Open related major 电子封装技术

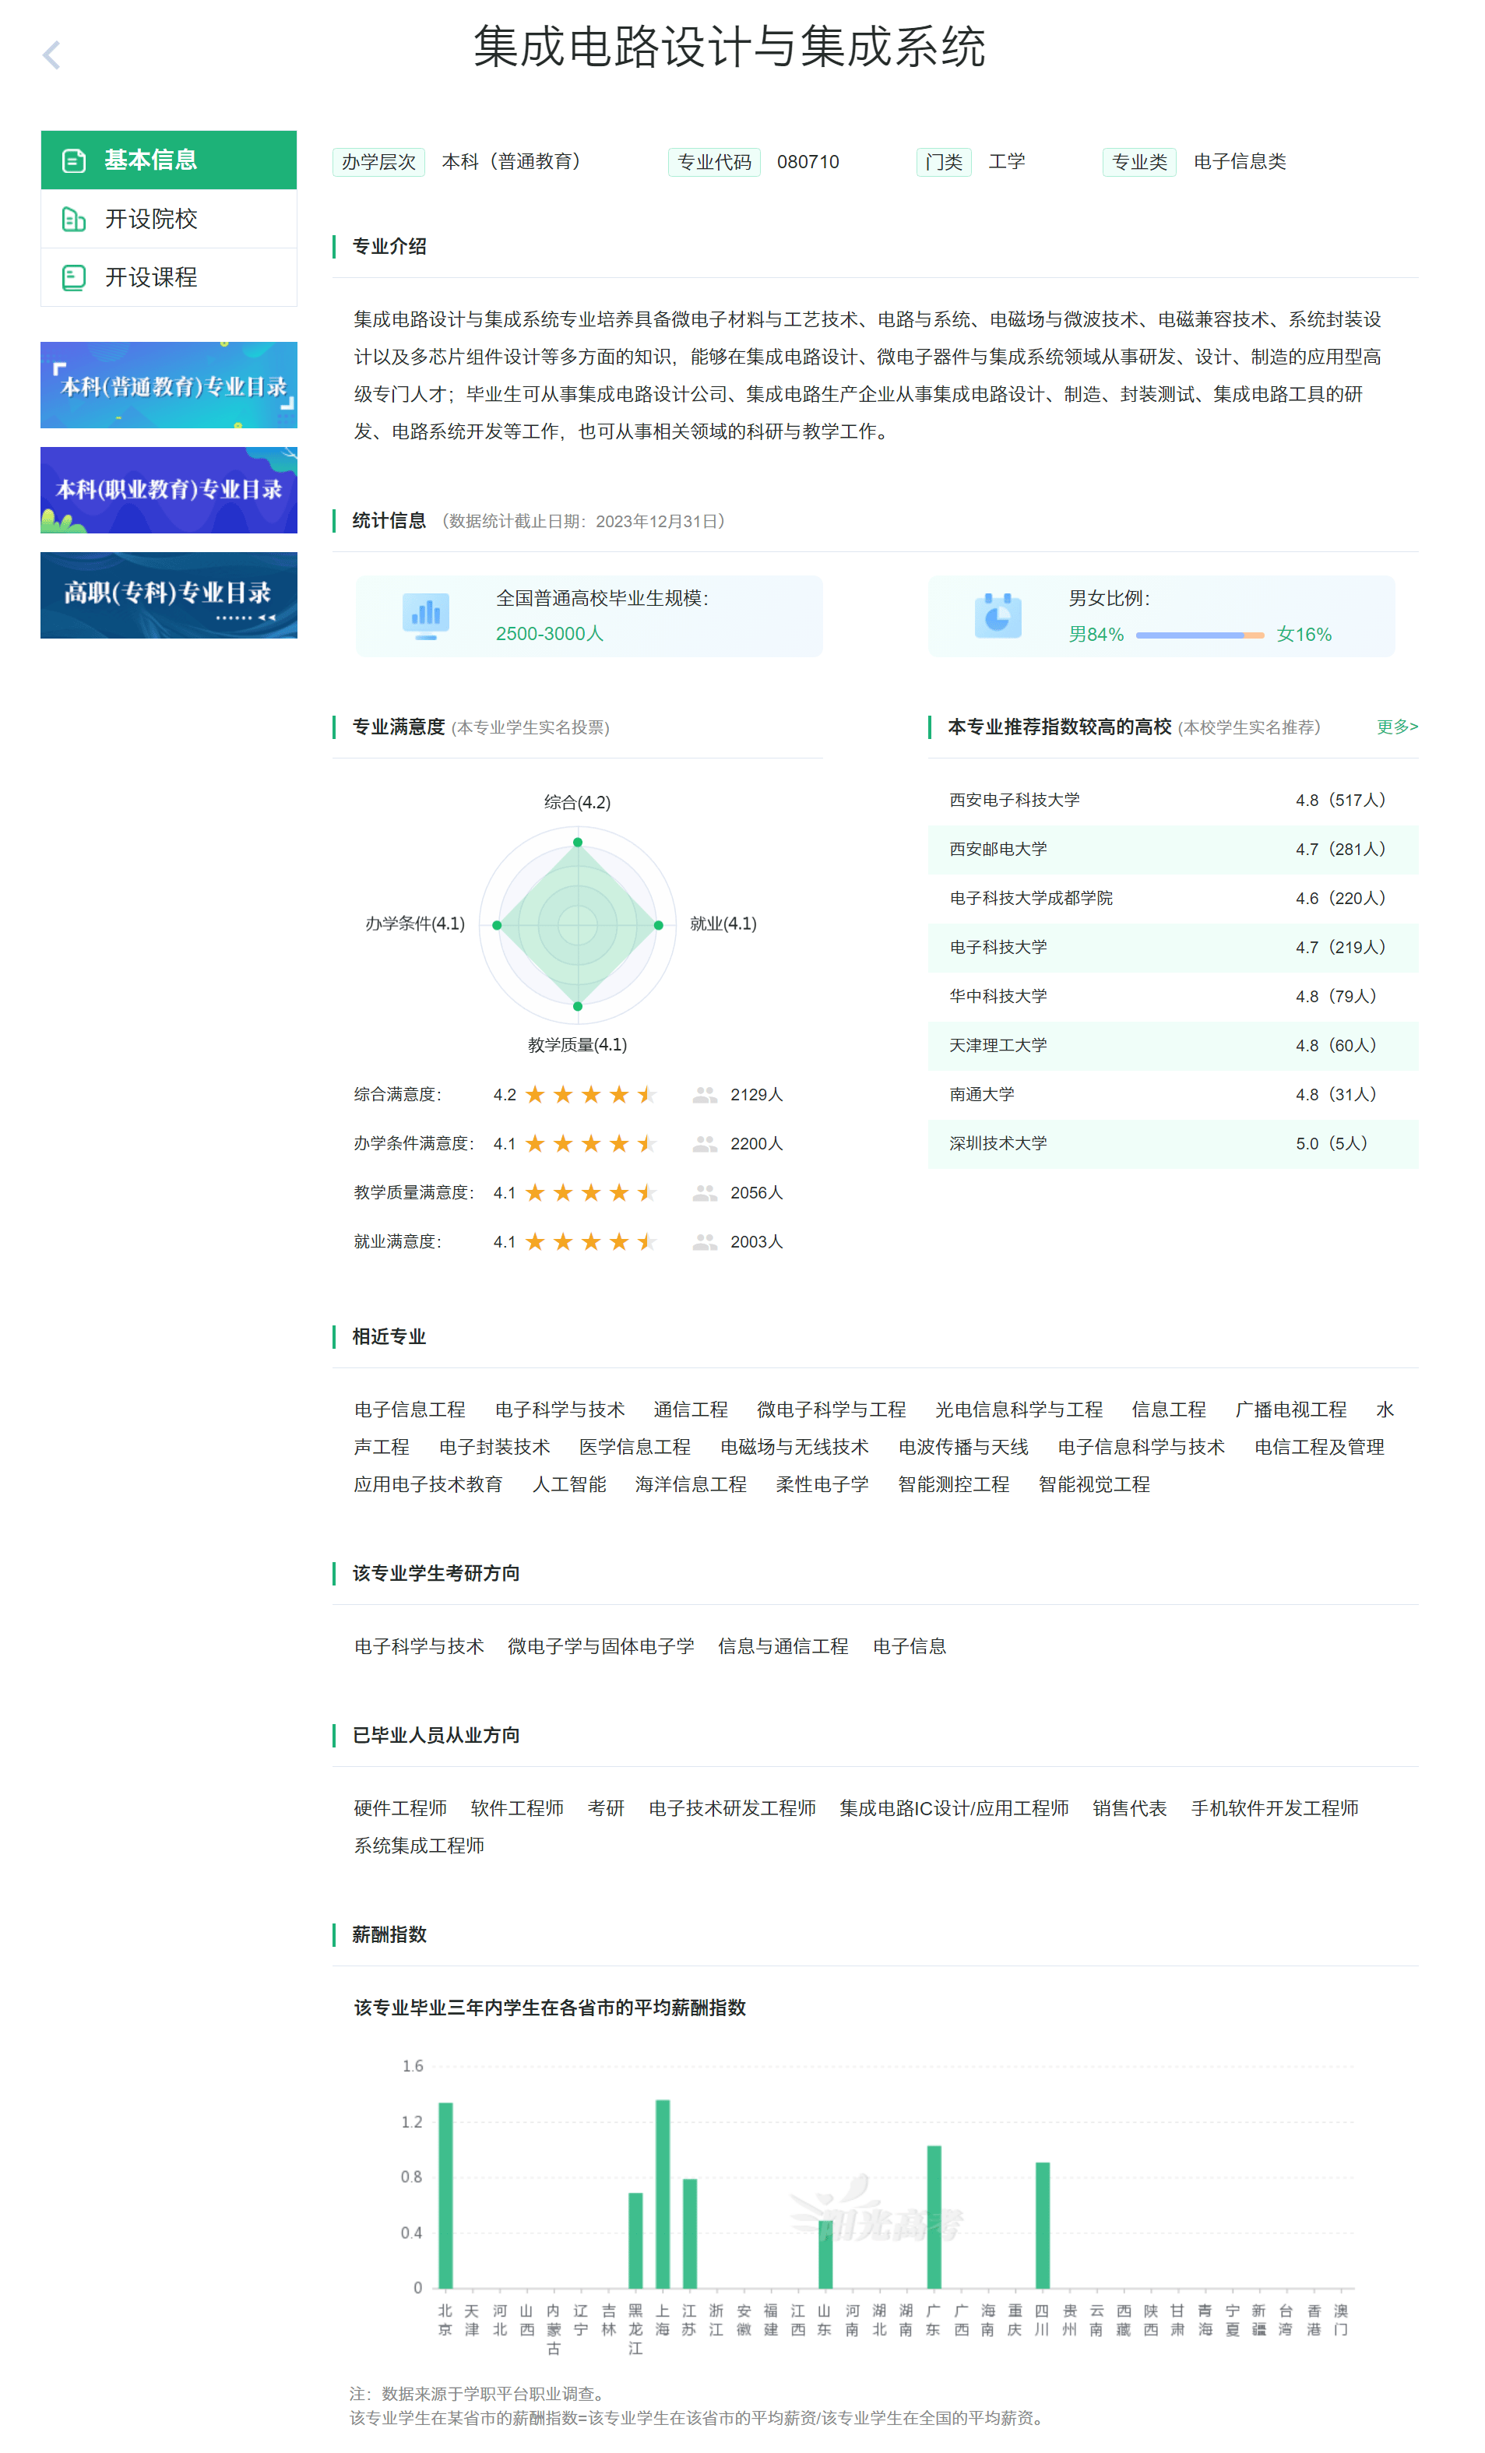coord(494,1448)
